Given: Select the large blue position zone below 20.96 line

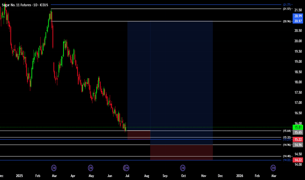Looking at the screenshot, I should click(182, 83).
